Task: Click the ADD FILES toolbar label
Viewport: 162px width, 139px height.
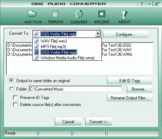Action: (x=33, y=22)
